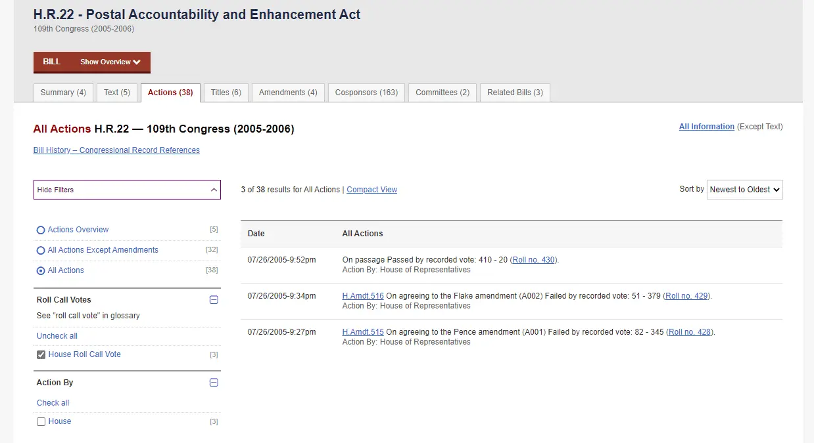The width and height of the screenshot is (814, 443).
Task: Collapse the Hide Filters panel
Action: [127, 190]
